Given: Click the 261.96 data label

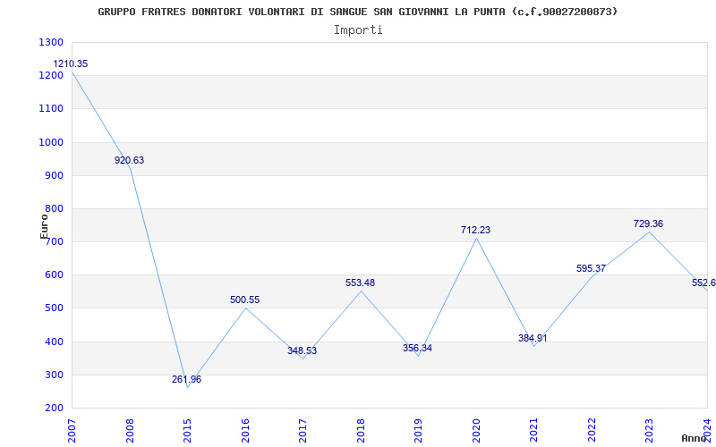Looking at the screenshot, I should (186, 380).
